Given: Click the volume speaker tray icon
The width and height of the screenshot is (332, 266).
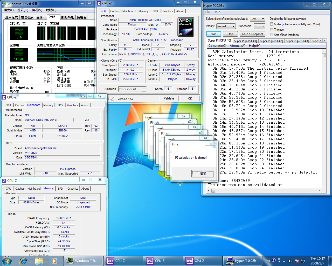Looking at the screenshot, I should tap(290, 261).
